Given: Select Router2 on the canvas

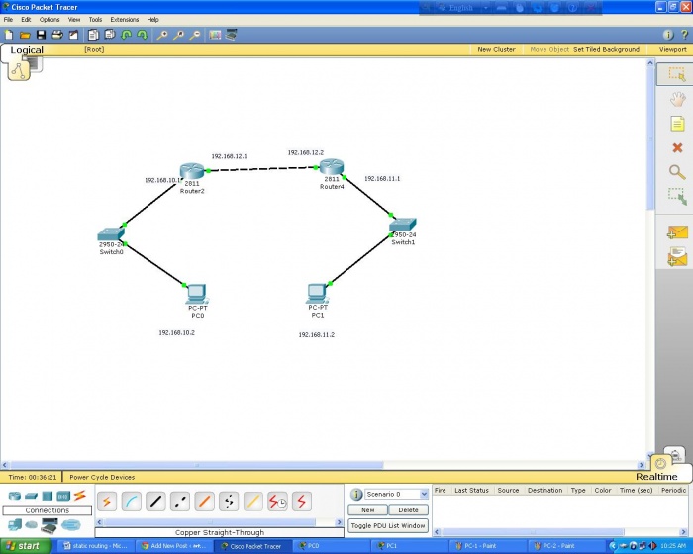Looking at the screenshot, I should click(192, 171).
